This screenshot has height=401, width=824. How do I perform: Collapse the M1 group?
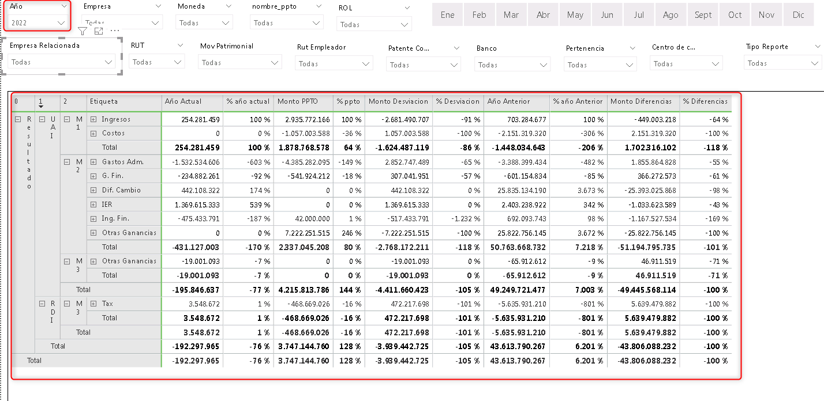67,119
